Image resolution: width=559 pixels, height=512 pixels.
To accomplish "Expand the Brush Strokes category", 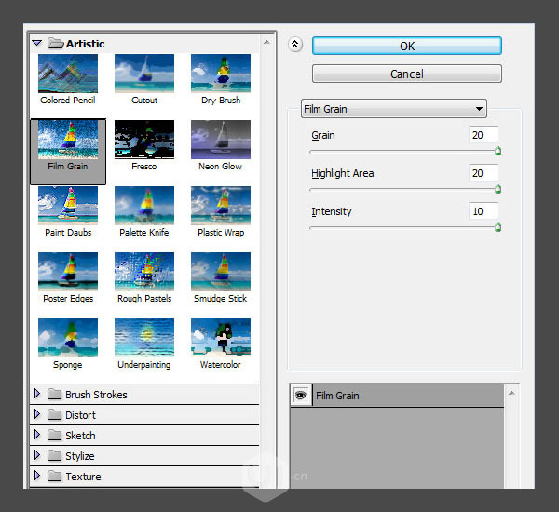I will (x=36, y=394).
